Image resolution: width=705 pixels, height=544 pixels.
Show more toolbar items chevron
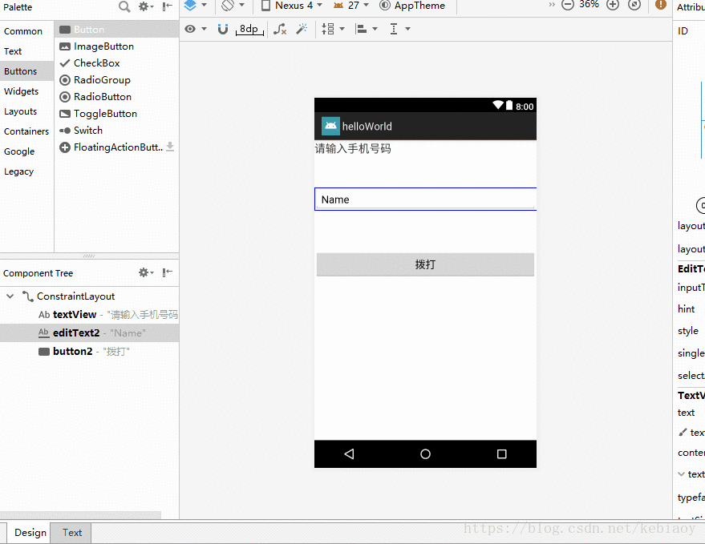(552, 5)
